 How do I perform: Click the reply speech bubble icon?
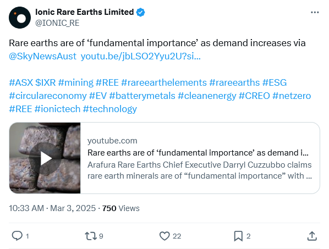pyautogui.click(x=17, y=236)
